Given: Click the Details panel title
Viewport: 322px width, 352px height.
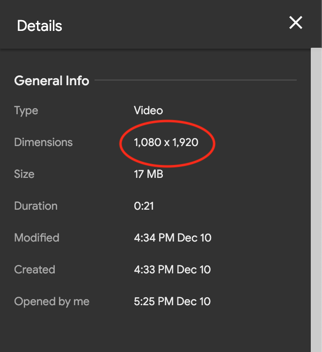Looking at the screenshot, I should (39, 26).
